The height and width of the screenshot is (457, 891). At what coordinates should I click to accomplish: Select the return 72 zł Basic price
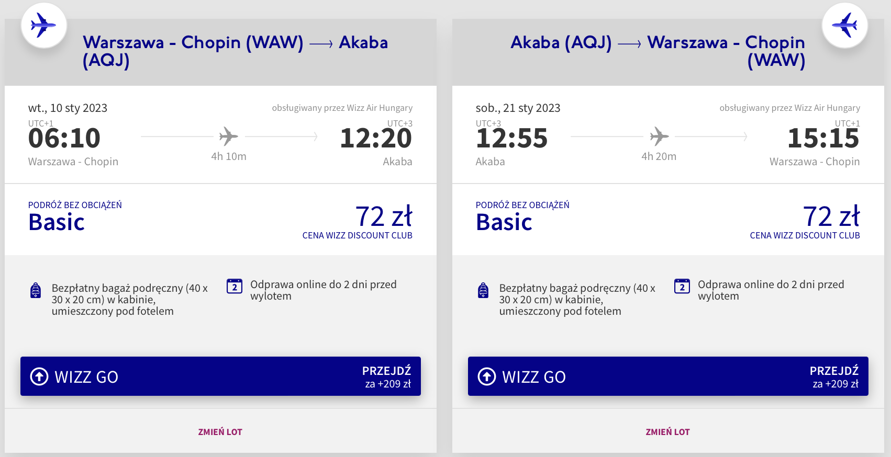[831, 216]
